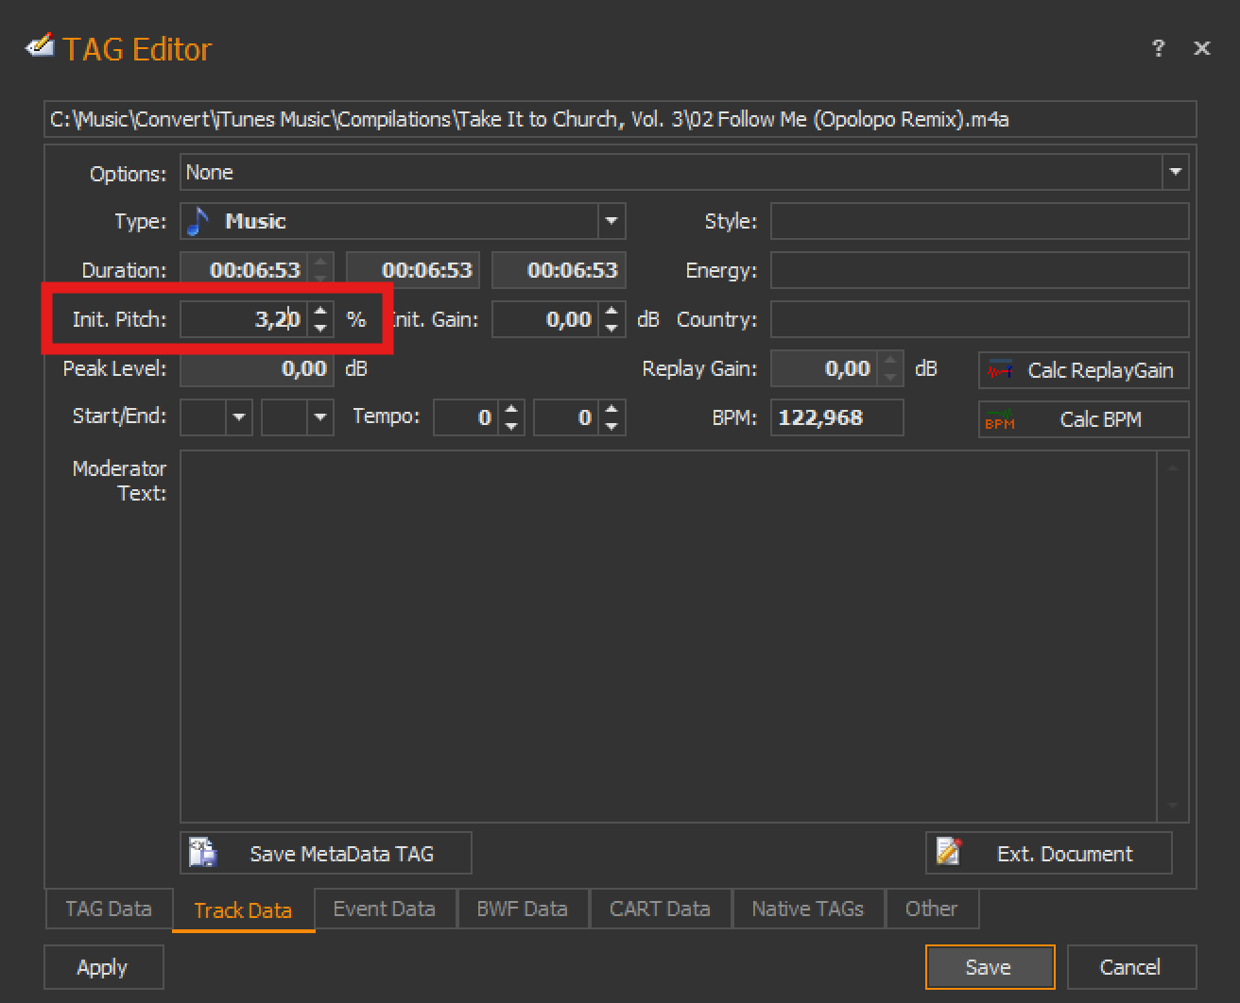The image size is (1240, 1003).
Task: Click the Moderator Text scrollbar down arrow
Action: coord(1173,806)
